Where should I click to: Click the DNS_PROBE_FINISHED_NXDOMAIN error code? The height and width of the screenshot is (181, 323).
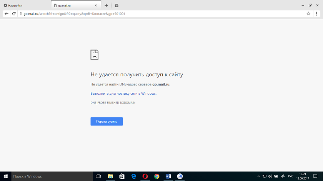(113, 103)
